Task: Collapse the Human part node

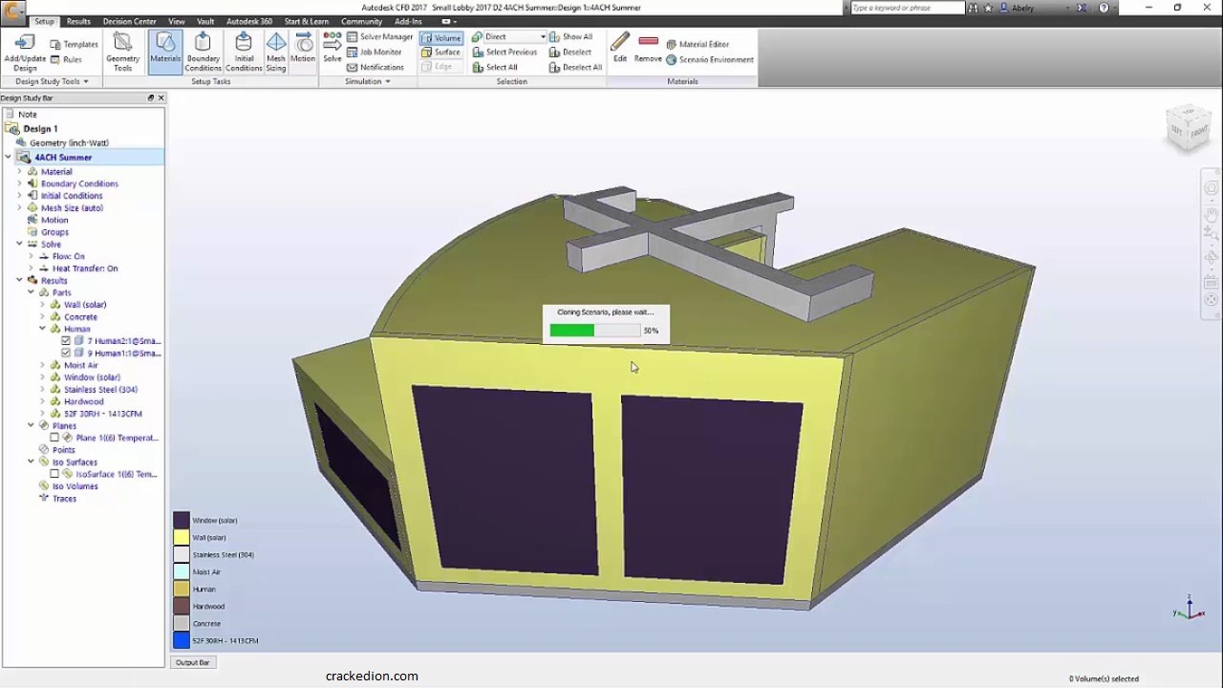Action: (x=42, y=329)
